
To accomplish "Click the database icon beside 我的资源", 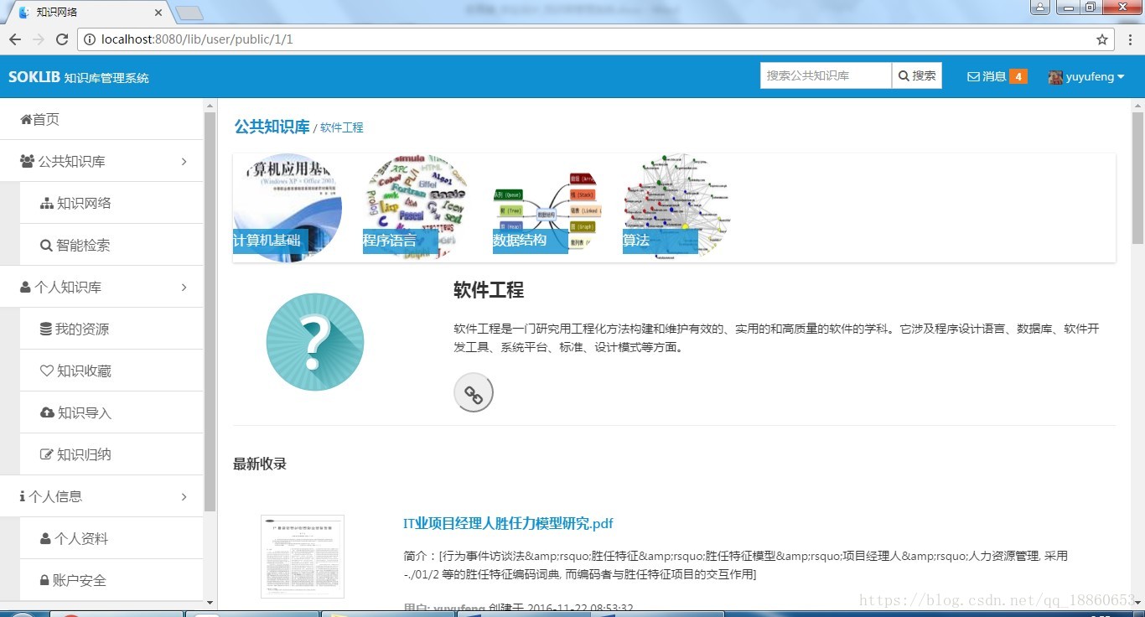I will [x=45, y=329].
